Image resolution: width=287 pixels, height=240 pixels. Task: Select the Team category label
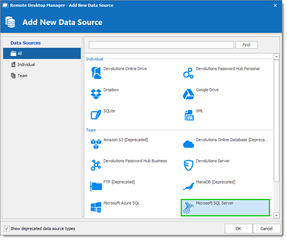[23, 76]
